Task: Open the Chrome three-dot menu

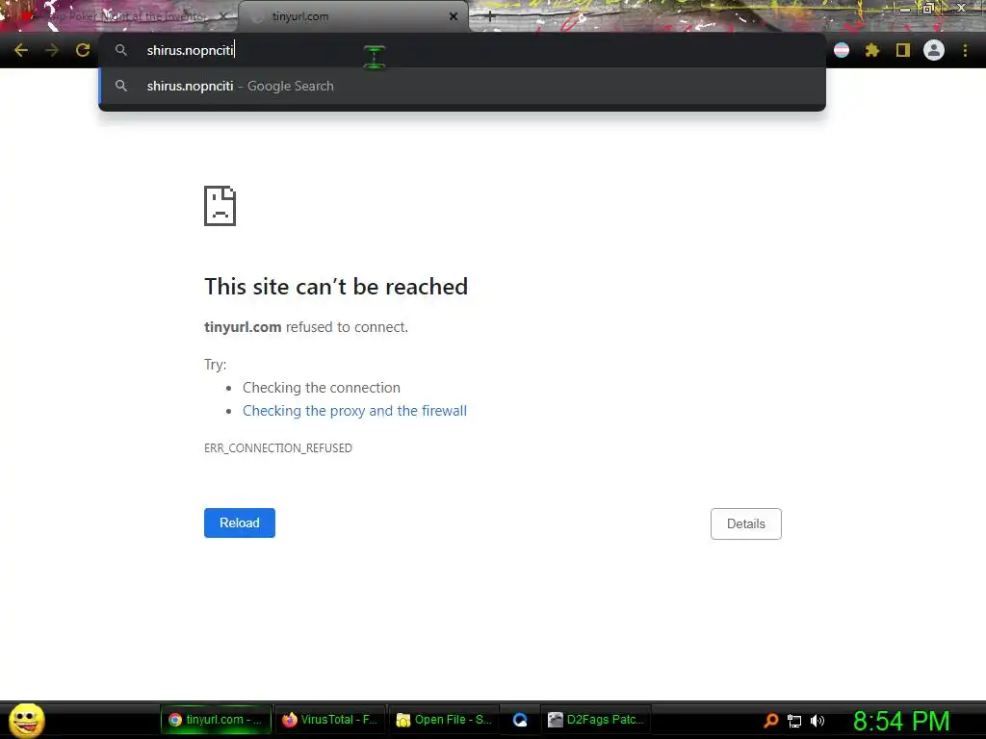Action: point(965,50)
